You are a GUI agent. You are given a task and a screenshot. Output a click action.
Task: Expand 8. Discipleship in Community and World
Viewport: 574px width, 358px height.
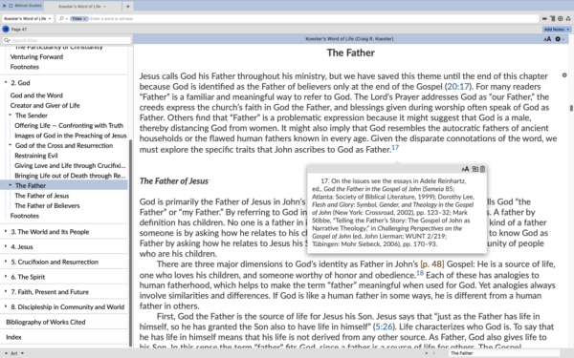(6, 306)
